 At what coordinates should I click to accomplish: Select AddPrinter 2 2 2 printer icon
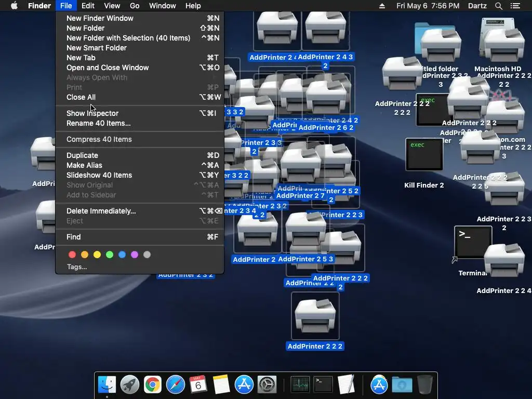point(315,315)
